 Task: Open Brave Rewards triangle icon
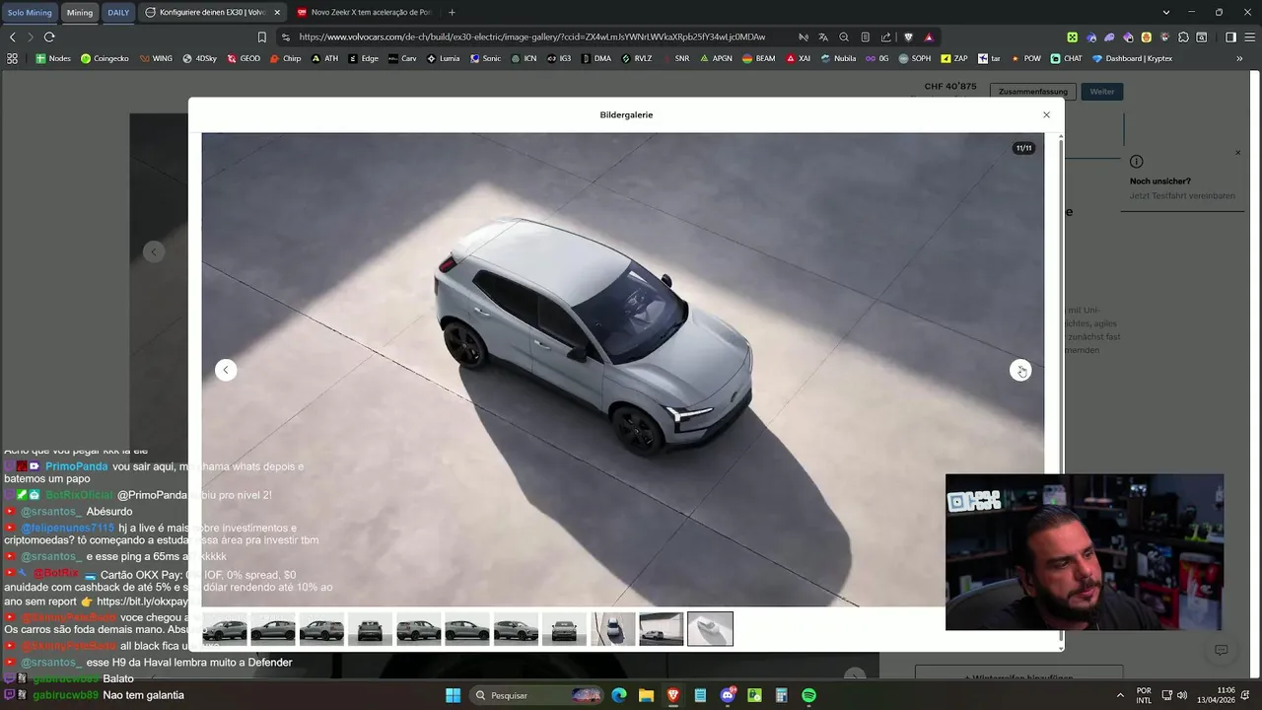(x=929, y=36)
